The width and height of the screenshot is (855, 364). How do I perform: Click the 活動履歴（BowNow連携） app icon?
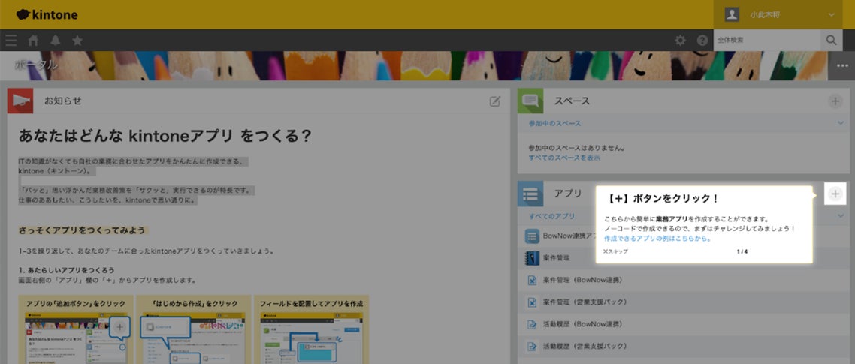(532, 324)
